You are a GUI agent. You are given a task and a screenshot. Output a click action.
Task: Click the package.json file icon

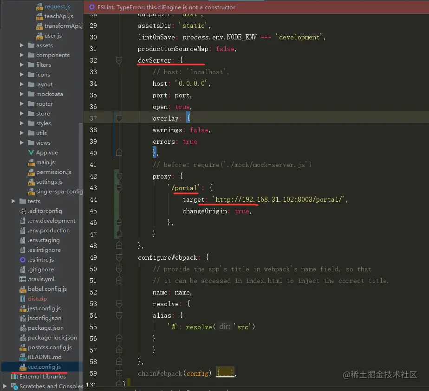click(23, 328)
